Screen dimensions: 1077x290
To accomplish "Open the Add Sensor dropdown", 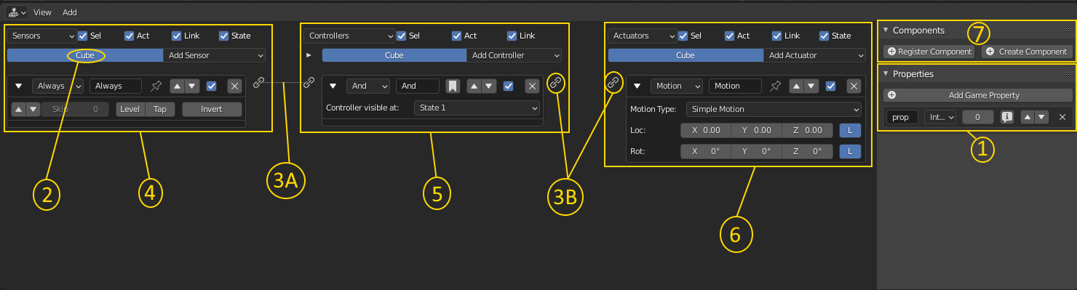I will tap(215, 55).
